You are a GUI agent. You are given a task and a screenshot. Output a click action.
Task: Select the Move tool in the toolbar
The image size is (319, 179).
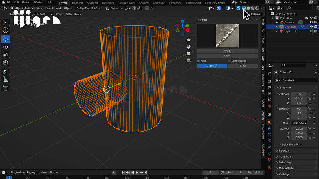pos(6,39)
